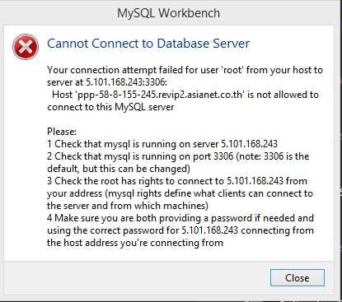Screen dimensions: 342x302
Task: Select the 'Your connection attempt failed' line
Action: point(185,70)
